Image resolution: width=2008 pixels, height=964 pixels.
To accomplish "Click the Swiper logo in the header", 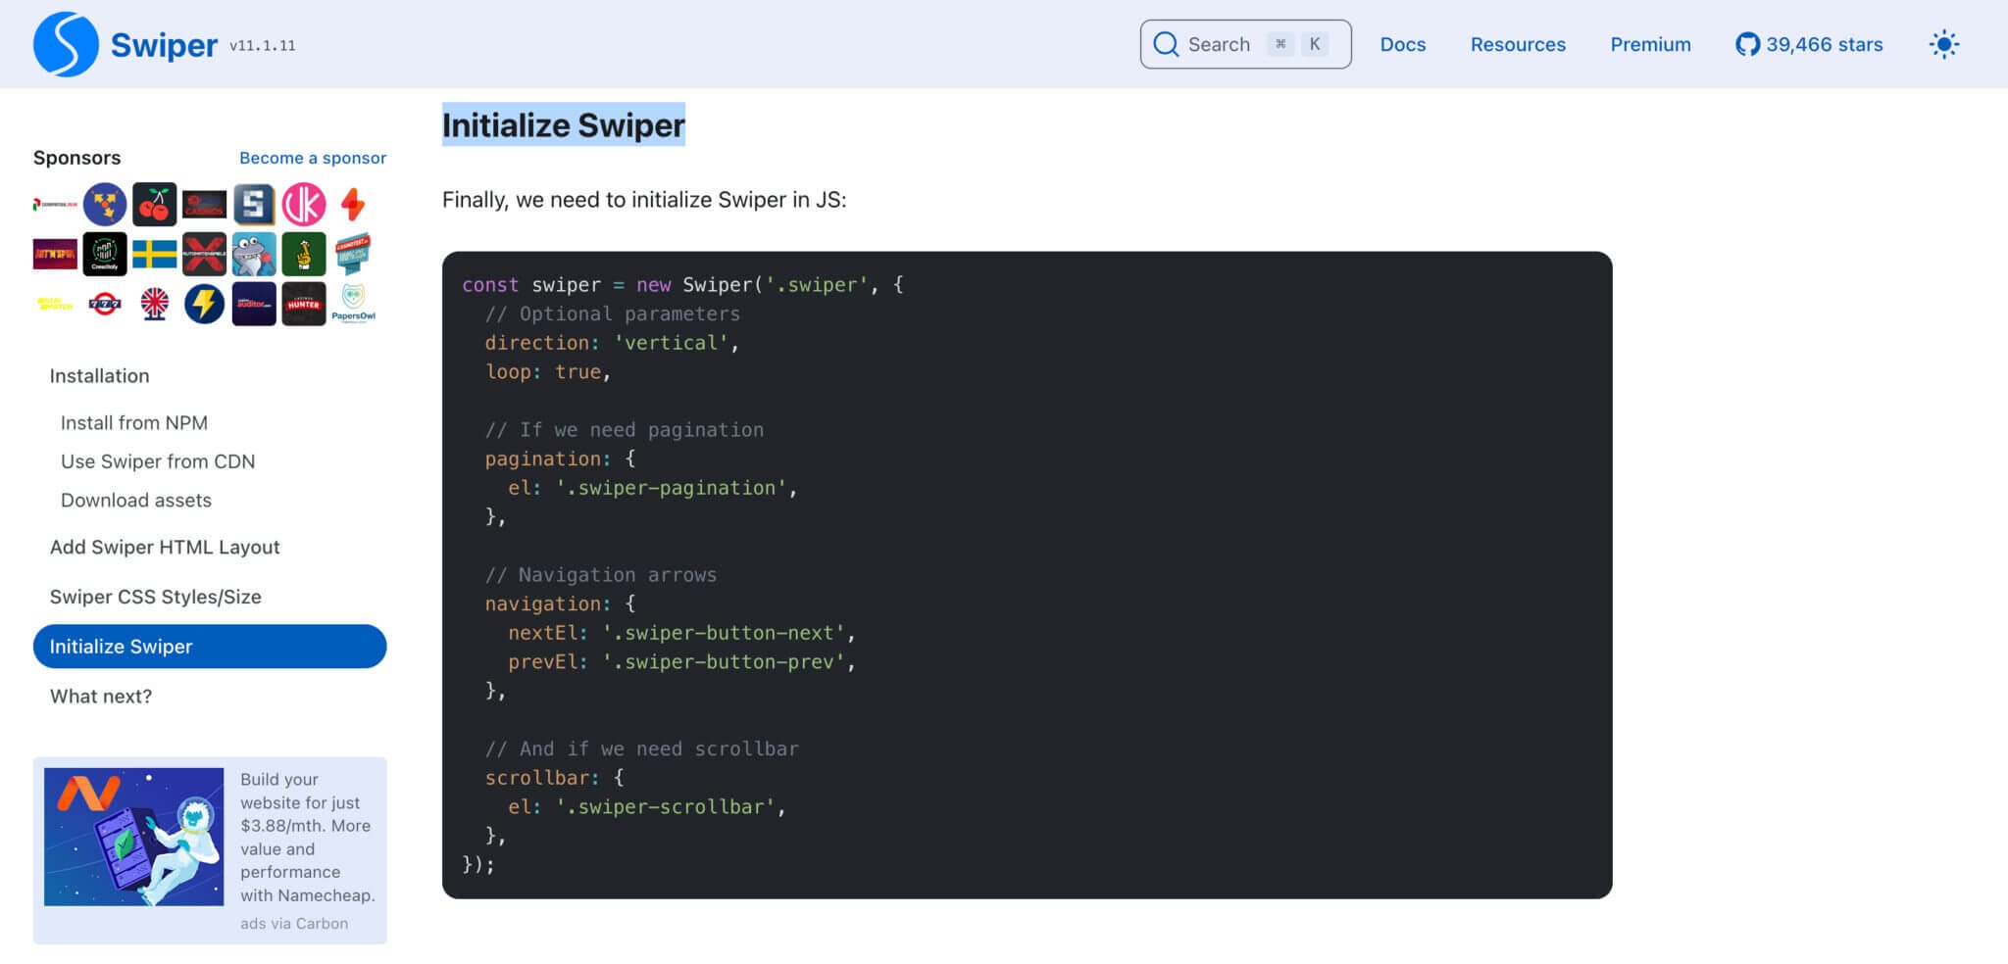I will 66,44.
